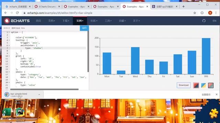This screenshot has width=220, height=123.
Task: Open the 贡献 navbar menu
Action: point(122,21)
